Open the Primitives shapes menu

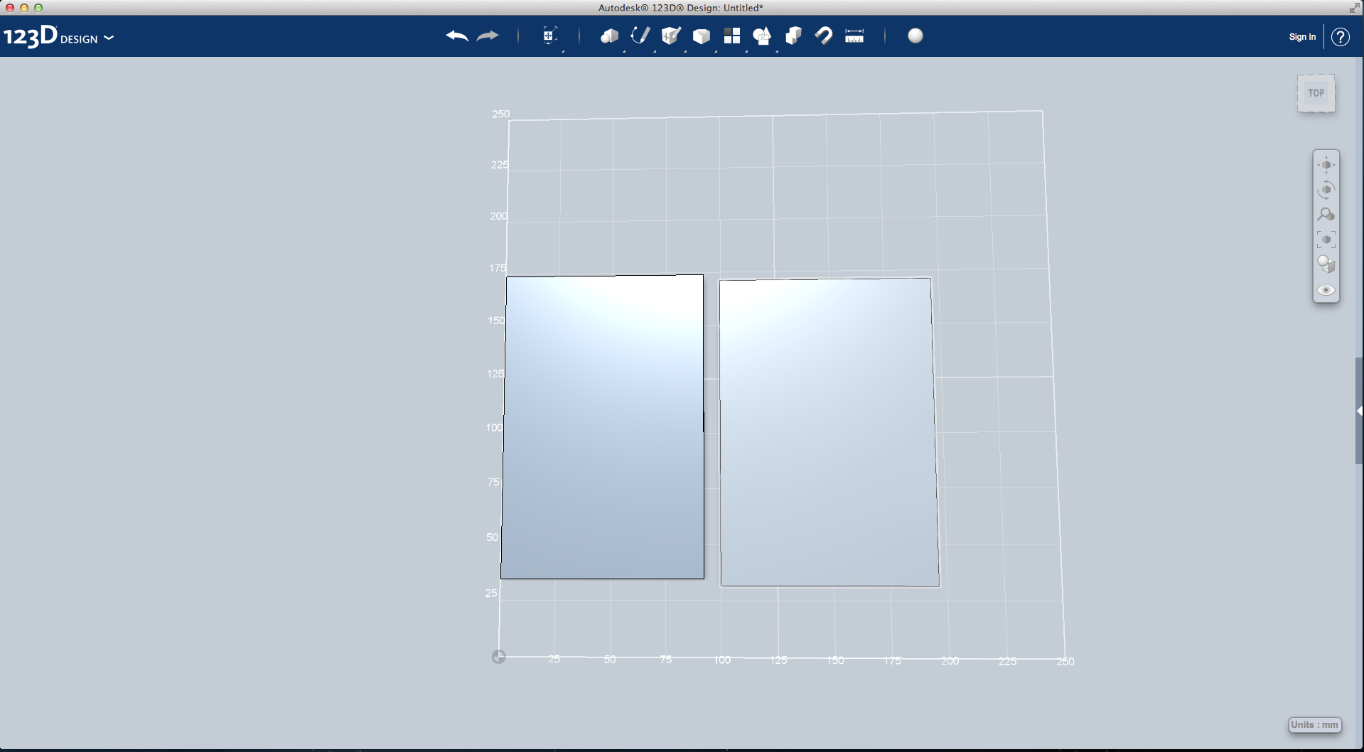point(609,36)
